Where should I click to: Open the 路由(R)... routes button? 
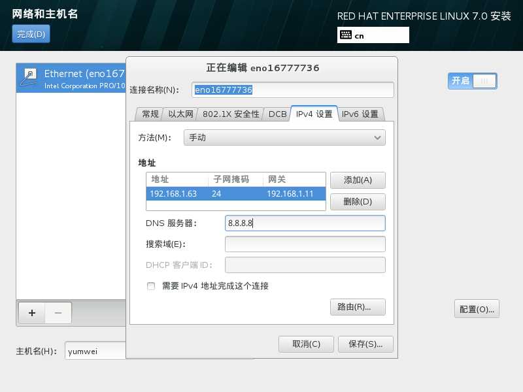(x=358, y=307)
